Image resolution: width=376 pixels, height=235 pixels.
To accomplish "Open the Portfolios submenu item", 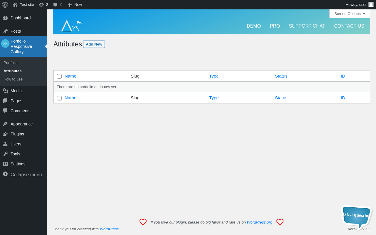I will [11, 63].
